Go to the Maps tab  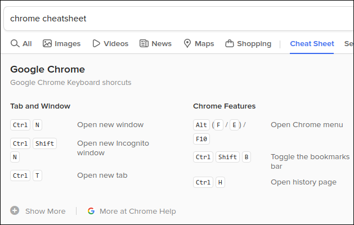click(x=199, y=43)
